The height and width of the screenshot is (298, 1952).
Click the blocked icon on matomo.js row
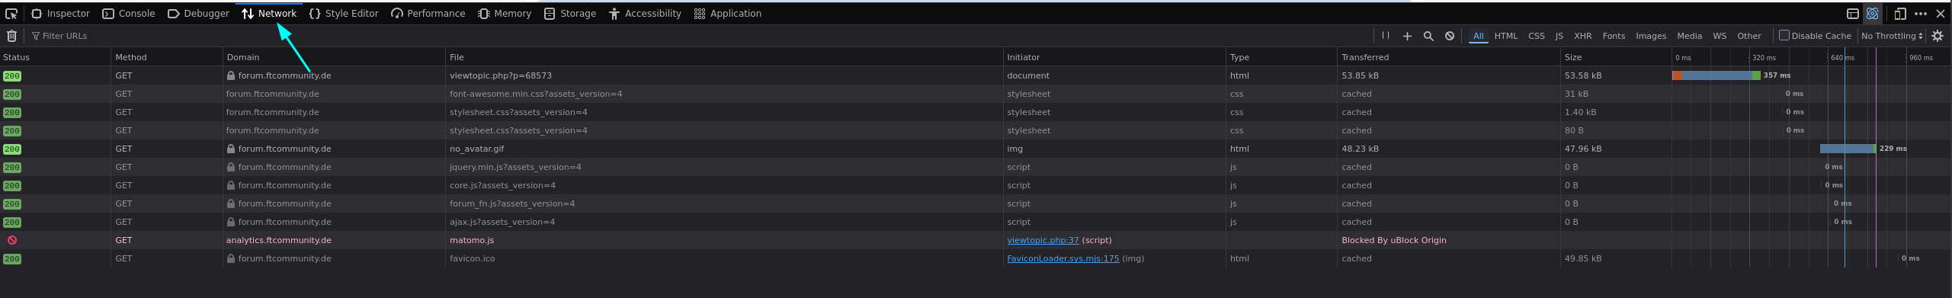tap(12, 240)
